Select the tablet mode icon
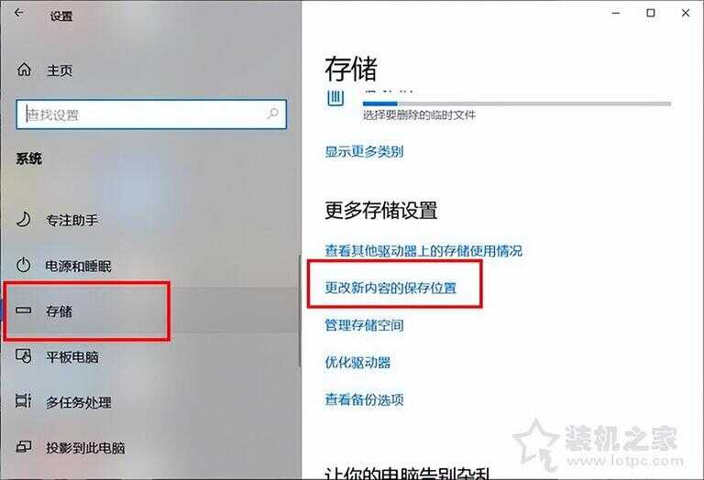The image size is (704, 480). (x=23, y=356)
